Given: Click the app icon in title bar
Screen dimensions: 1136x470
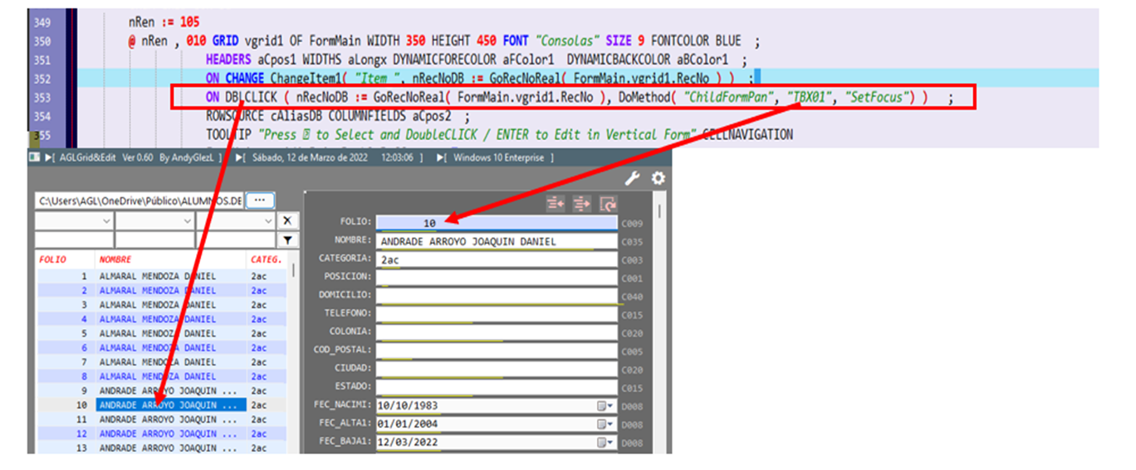Looking at the screenshot, I should [34, 157].
